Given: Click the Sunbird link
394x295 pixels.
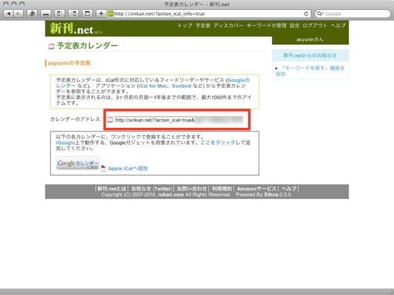Looking at the screenshot, I should click(x=182, y=86).
